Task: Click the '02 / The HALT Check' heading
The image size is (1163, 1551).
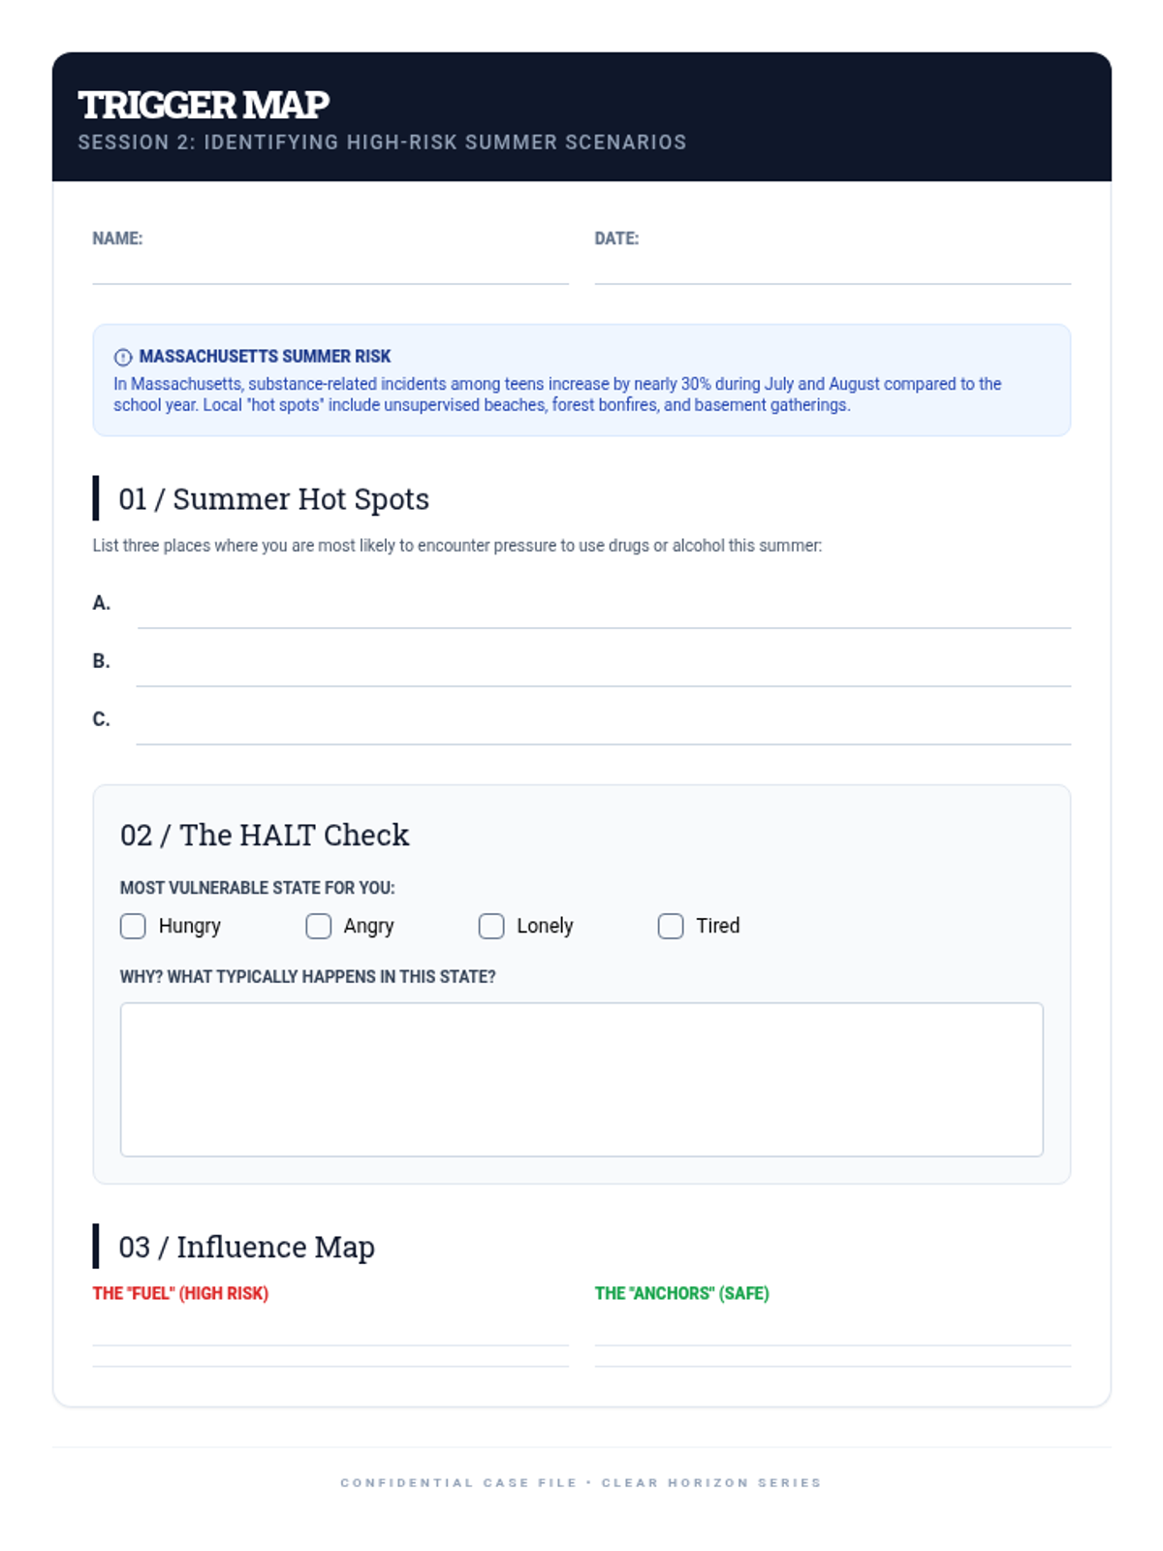Action: pyautogui.click(x=265, y=835)
